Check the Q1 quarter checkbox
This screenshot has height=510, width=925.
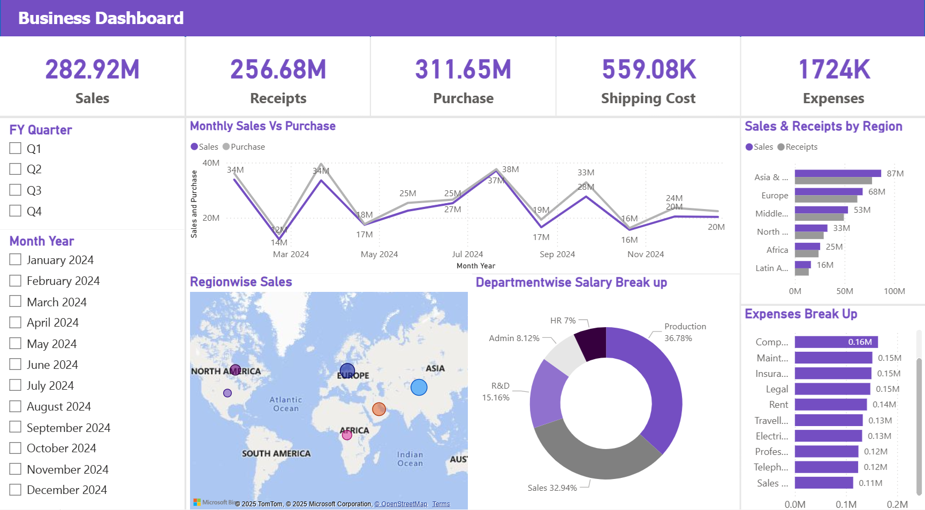point(16,149)
